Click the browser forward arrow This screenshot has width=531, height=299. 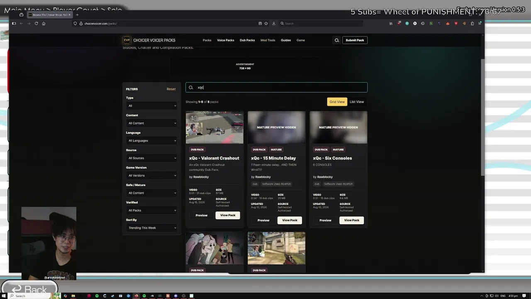point(29,23)
